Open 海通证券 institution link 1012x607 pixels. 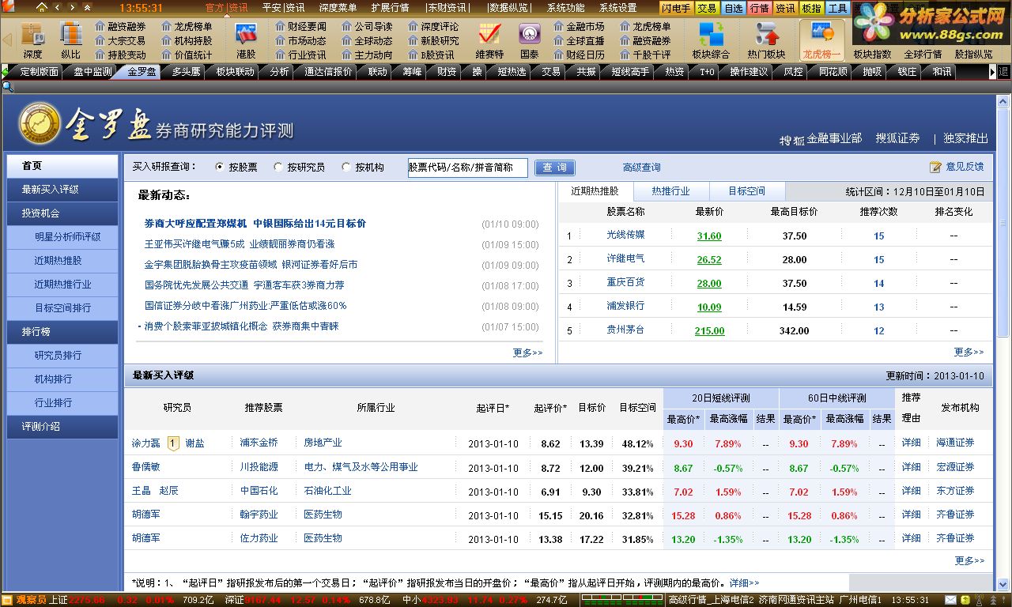[955, 443]
